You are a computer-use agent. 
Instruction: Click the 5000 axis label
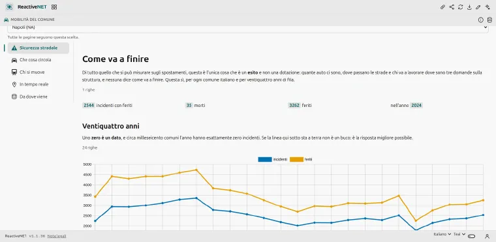click(x=87, y=164)
